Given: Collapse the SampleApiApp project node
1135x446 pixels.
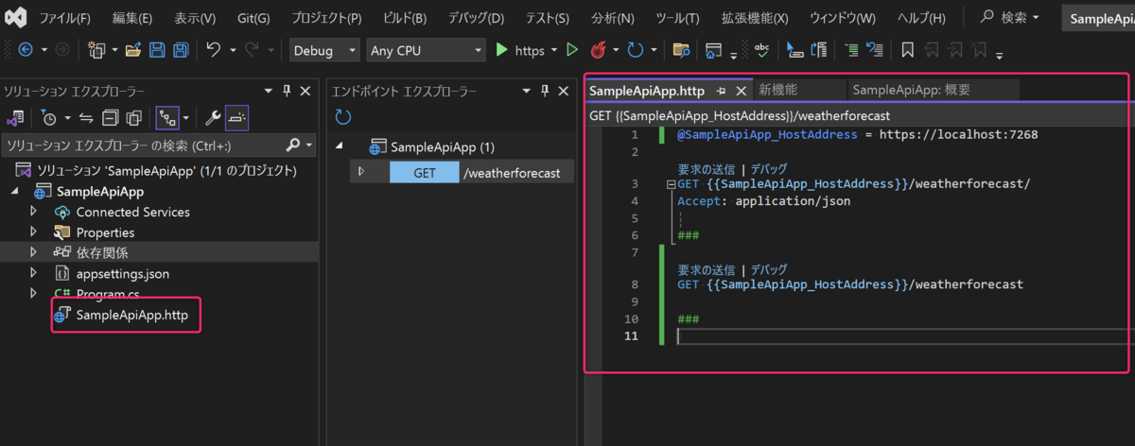Looking at the screenshot, I should tap(15, 191).
